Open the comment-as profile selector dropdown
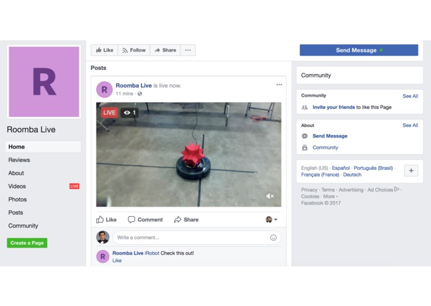 (x=272, y=219)
